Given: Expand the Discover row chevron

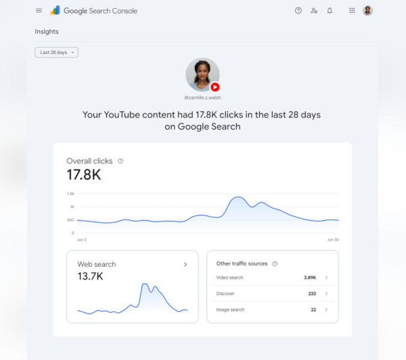Looking at the screenshot, I should [x=326, y=294].
